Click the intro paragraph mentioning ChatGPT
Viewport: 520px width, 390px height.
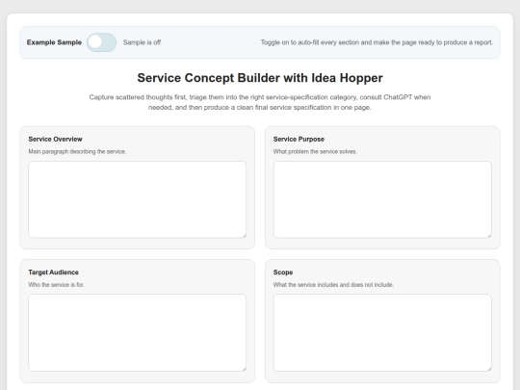260,102
